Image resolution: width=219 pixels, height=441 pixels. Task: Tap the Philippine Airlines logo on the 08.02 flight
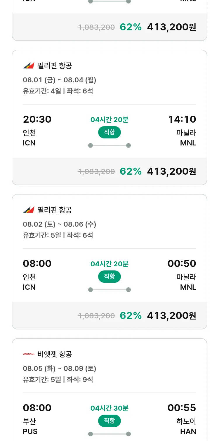click(x=29, y=210)
